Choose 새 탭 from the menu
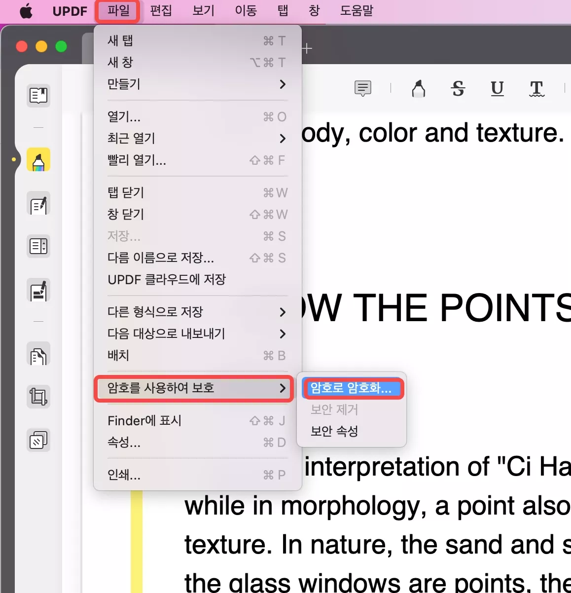Viewport: 571px width, 593px height. pos(197,40)
